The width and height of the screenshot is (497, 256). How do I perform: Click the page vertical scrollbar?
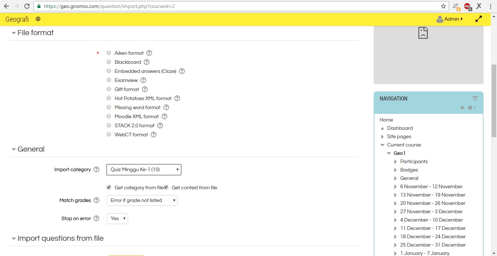coord(494,100)
